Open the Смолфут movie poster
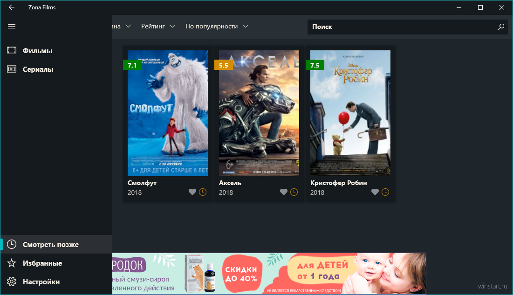 (x=168, y=113)
